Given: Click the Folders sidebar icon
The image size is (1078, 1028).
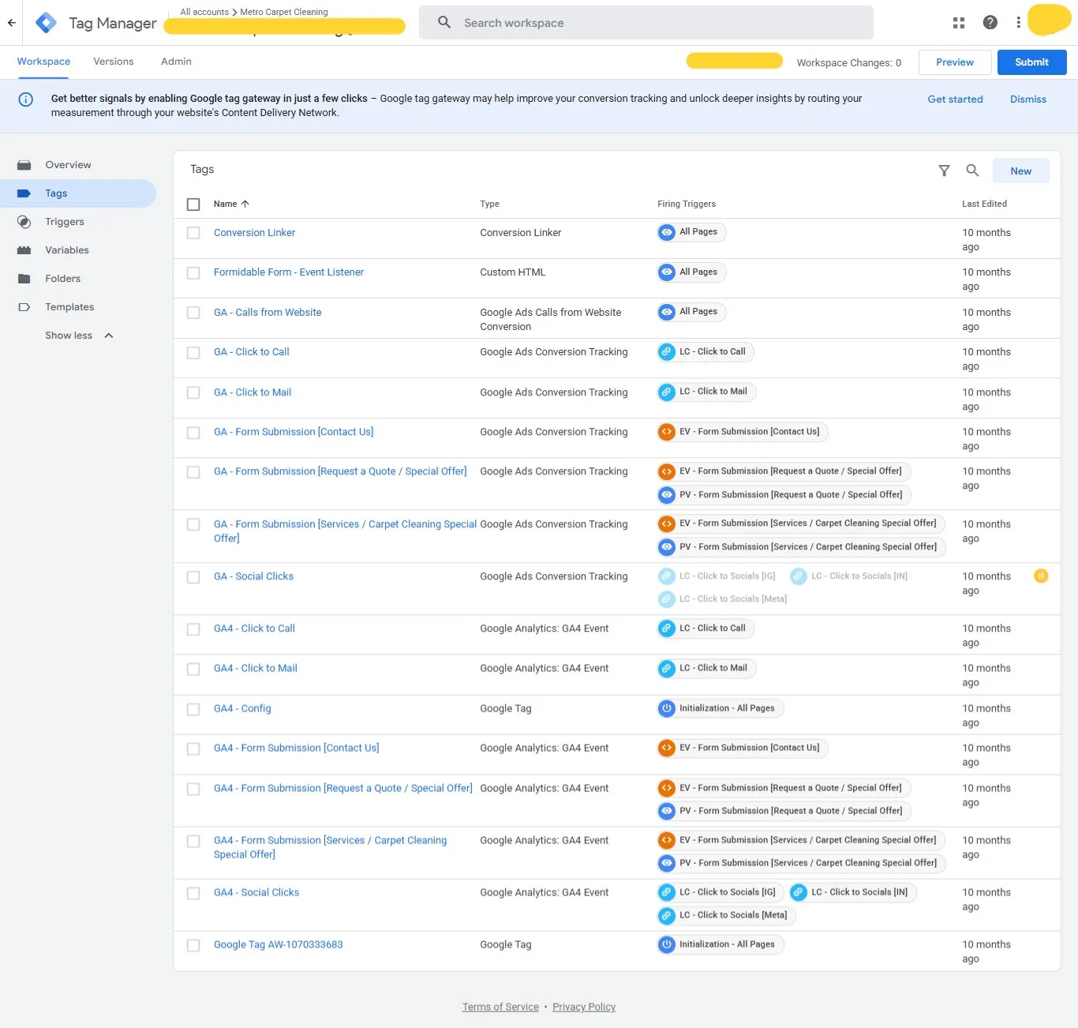Looking at the screenshot, I should coord(24,279).
